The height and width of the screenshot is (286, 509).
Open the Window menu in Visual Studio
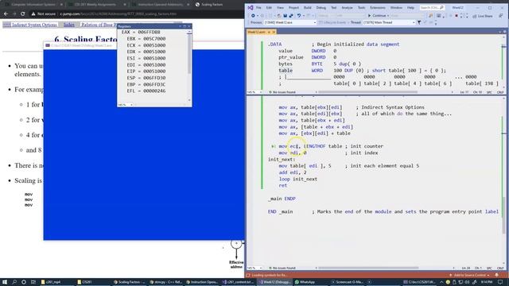pyautogui.click(x=396, y=7)
